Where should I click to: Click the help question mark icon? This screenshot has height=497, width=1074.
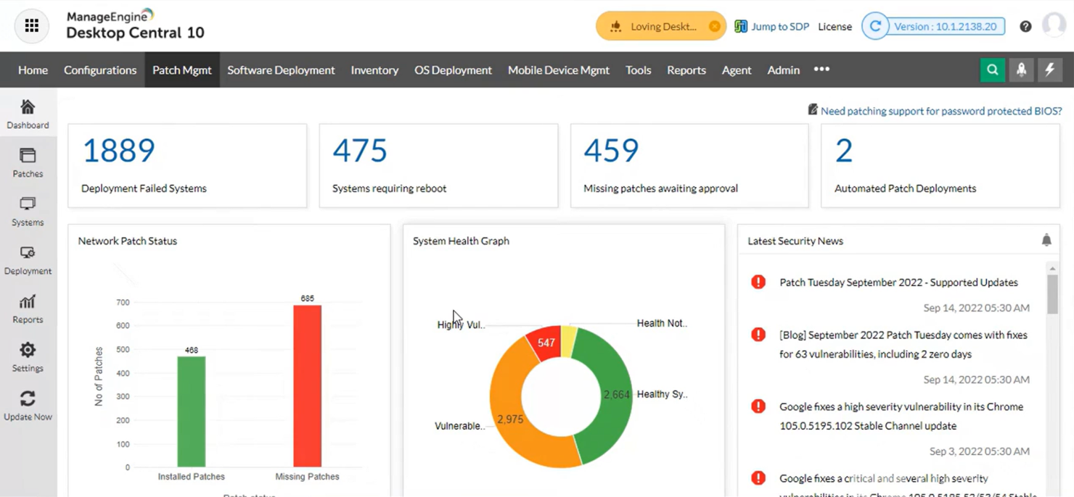1025,27
